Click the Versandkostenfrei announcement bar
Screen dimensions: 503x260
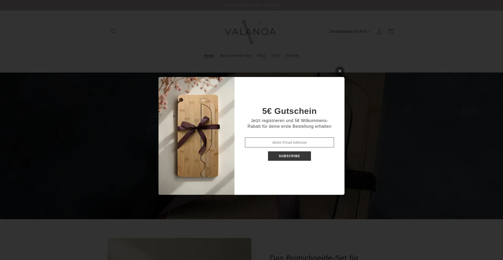[251, 5]
